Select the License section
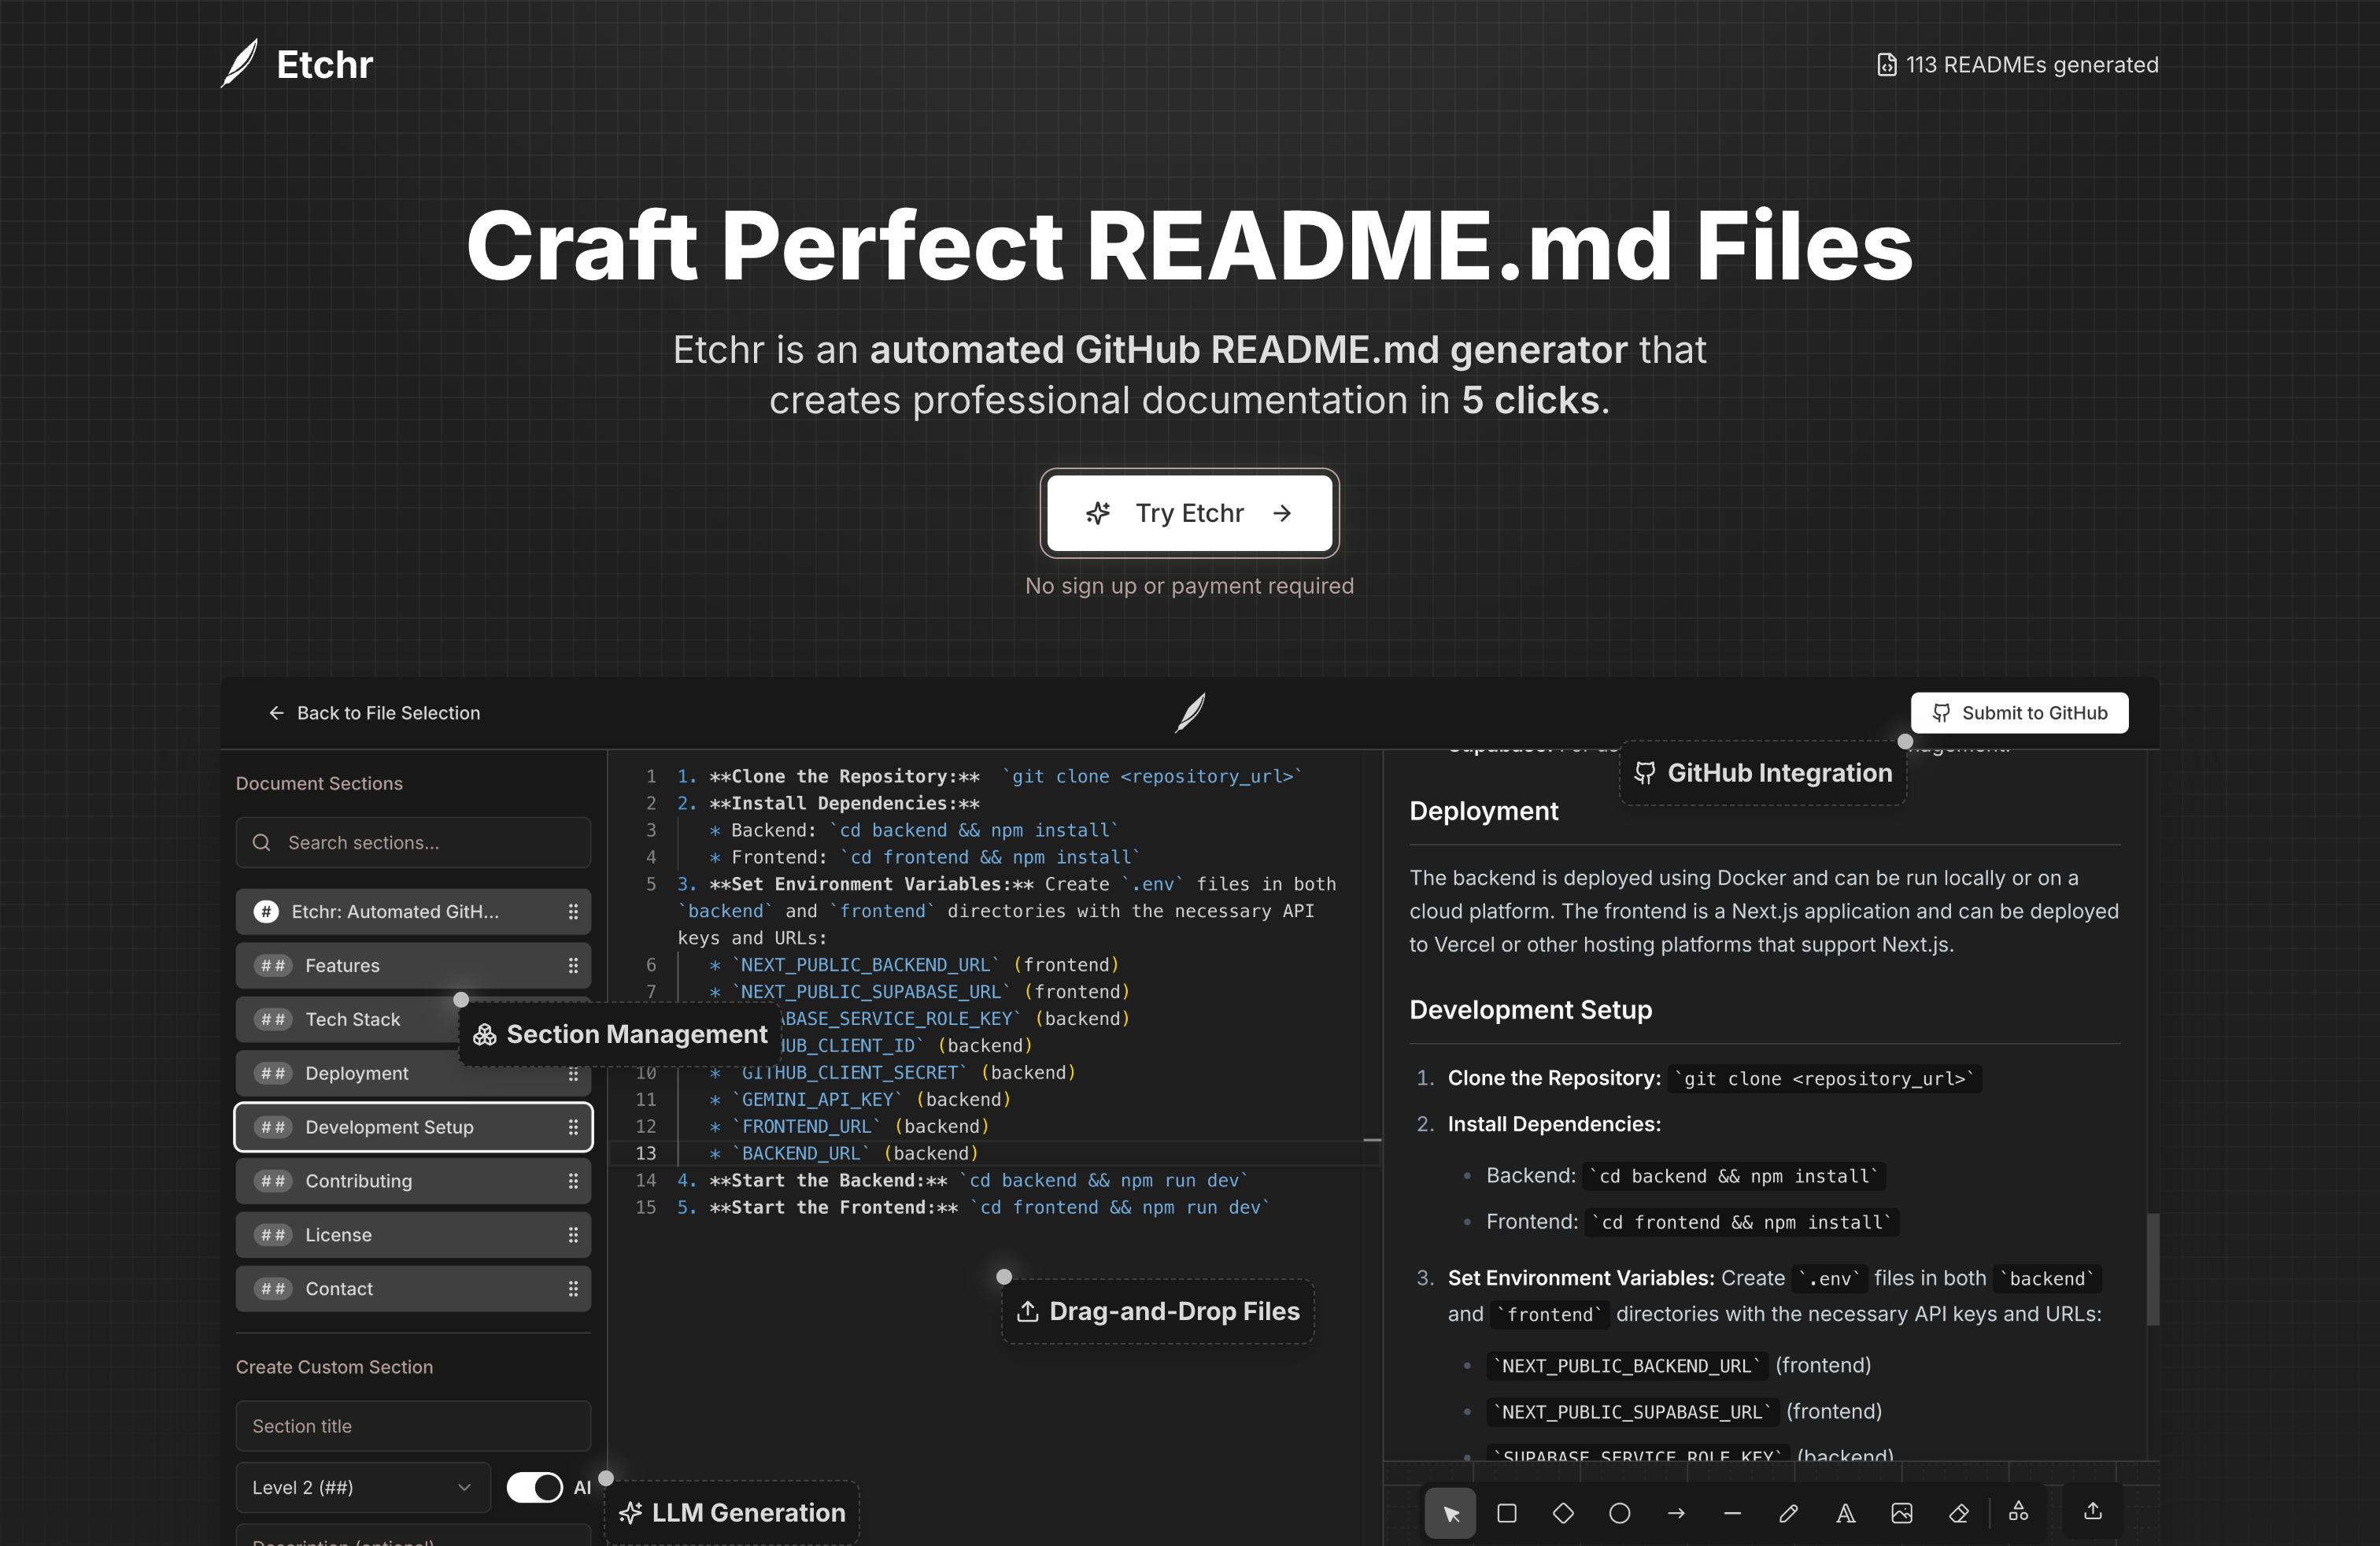Screen dimensions: 2380x1546 pyautogui.click(x=413, y=1235)
